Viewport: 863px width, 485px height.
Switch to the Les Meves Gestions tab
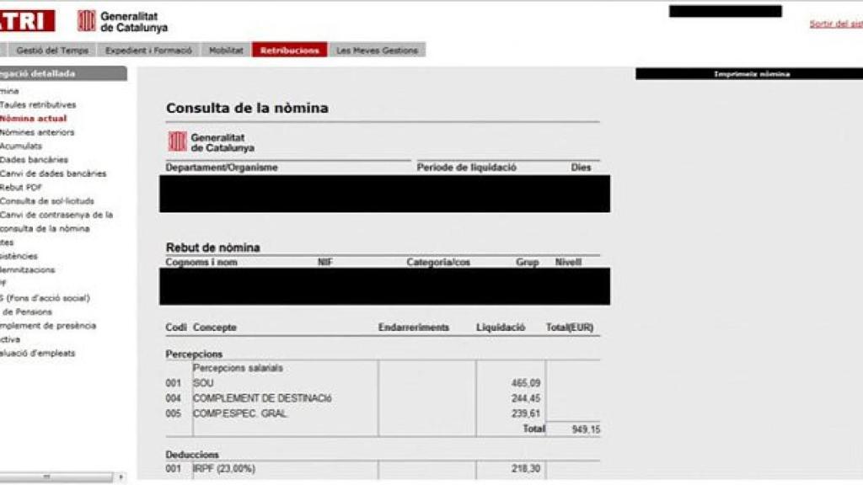[376, 50]
